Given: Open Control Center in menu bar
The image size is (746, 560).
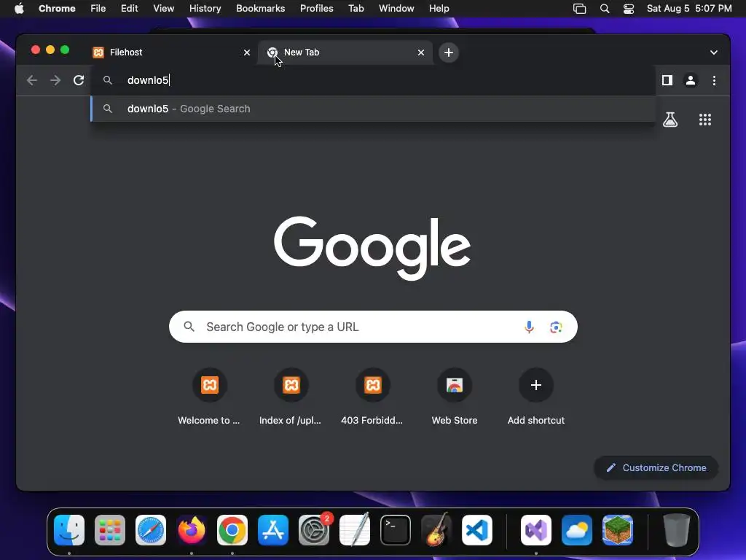Looking at the screenshot, I should [629, 9].
